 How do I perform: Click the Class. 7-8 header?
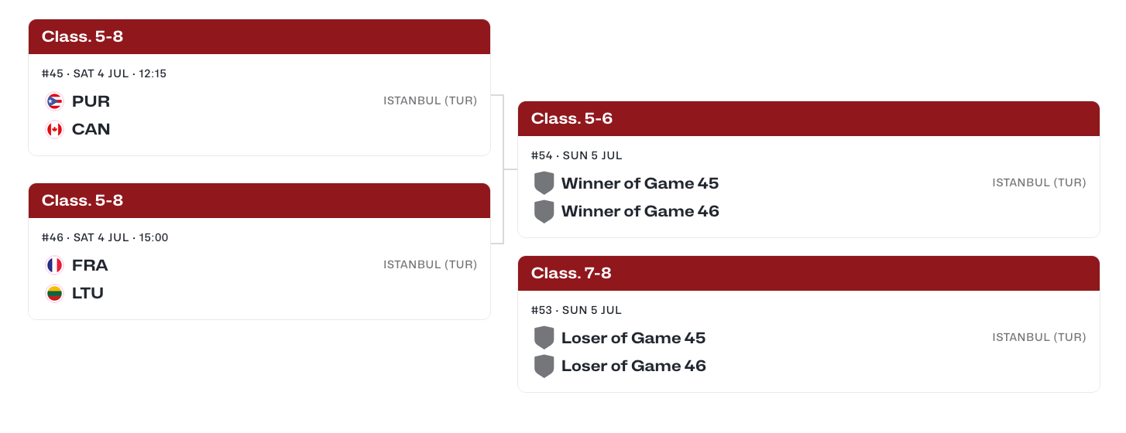click(808, 274)
